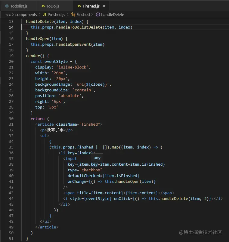Screen dimensions: 229x242
Task: Click the className="finshed" attribute
Action: 78,124
